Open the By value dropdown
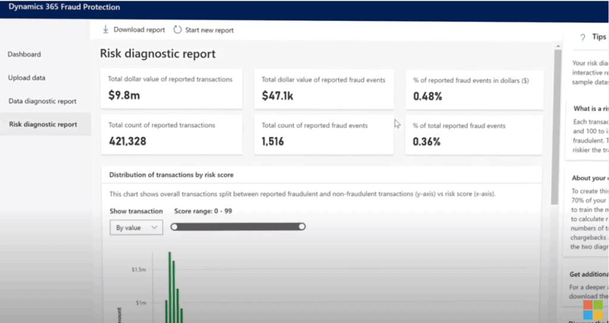The height and width of the screenshot is (323, 609). [136, 227]
